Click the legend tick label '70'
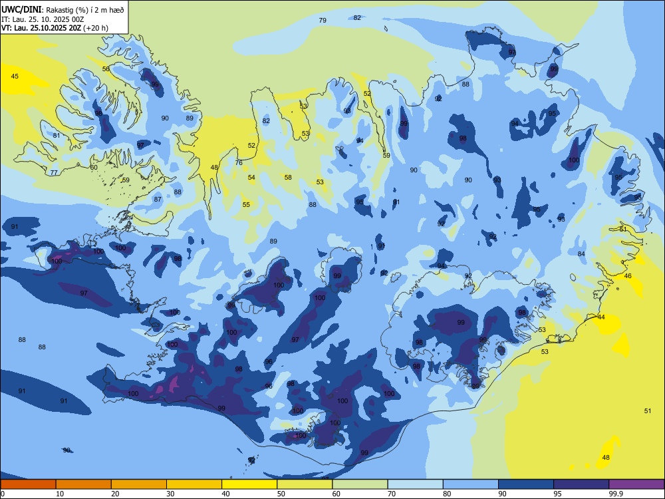 [392, 494]
